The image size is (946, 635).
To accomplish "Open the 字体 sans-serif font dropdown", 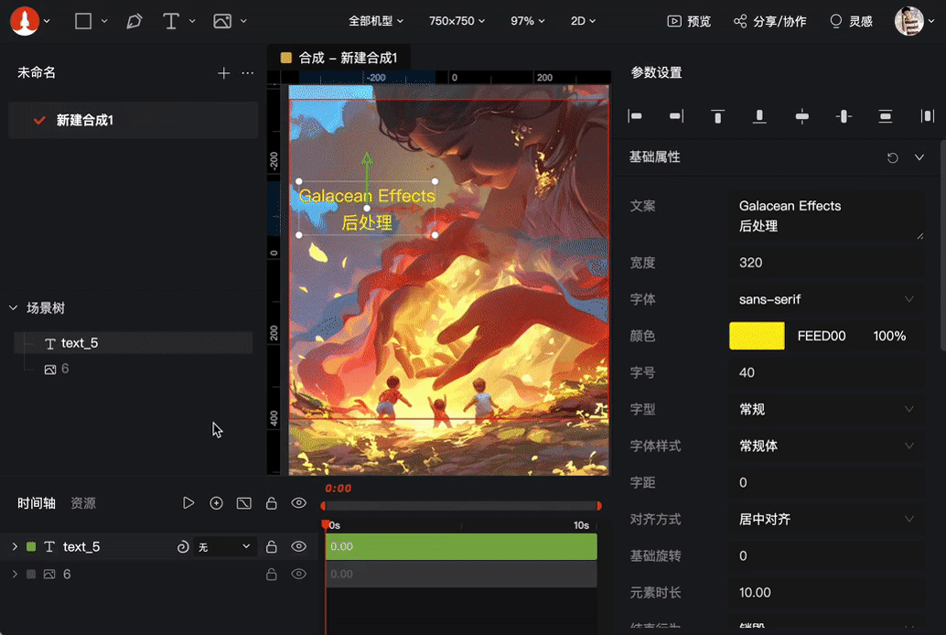I will (826, 299).
